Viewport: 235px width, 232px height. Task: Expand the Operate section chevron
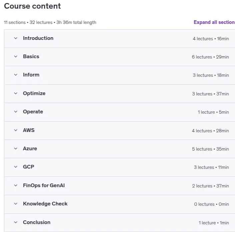(x=16, y=112)
